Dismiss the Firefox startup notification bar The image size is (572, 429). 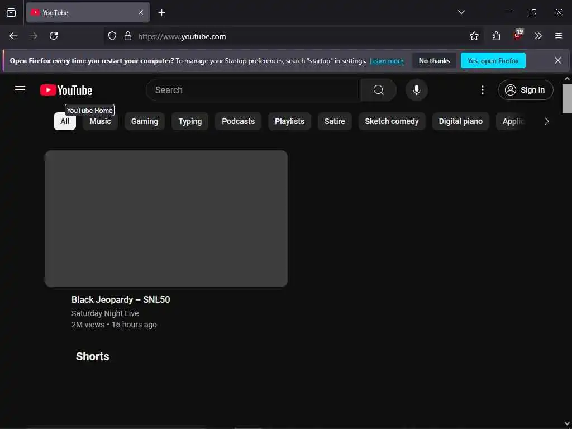click(x=558, y=60)
